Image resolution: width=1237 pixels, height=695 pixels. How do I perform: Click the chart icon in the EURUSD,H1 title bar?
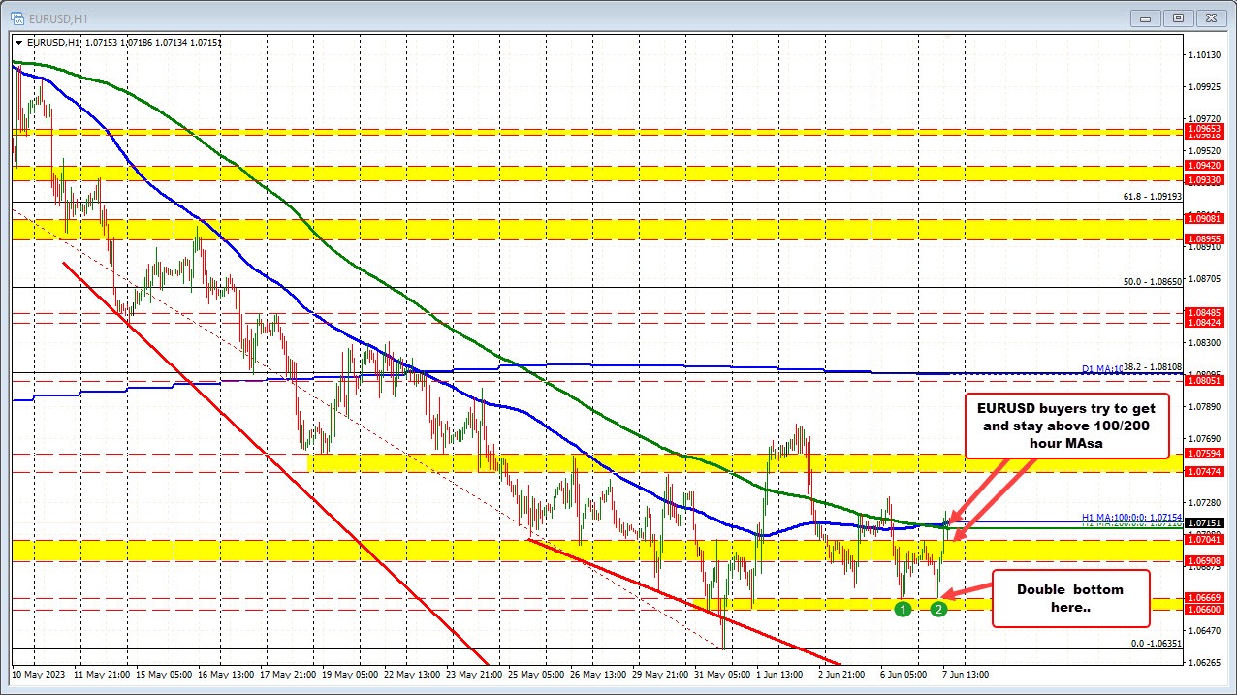click(x=16, y=17)
